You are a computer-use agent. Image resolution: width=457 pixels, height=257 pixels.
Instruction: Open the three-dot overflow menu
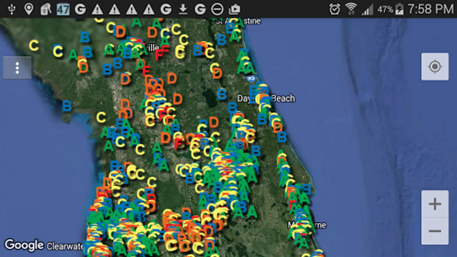pos(17,68)
